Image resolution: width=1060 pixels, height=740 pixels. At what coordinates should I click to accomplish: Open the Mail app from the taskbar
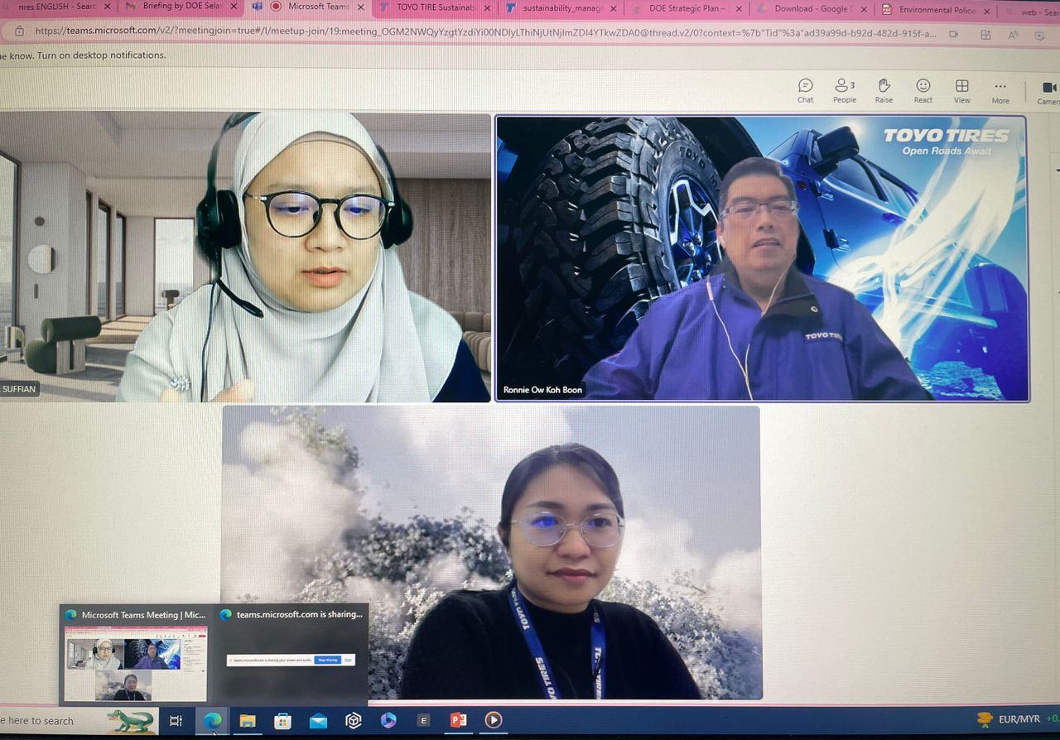[319, 721]
